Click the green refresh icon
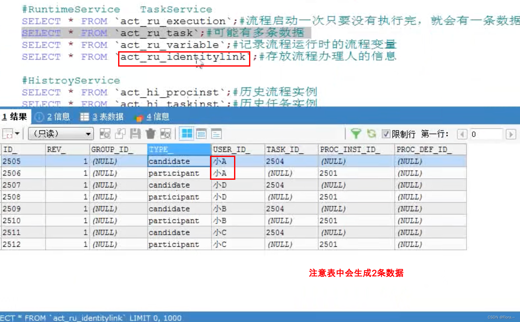 [371, 134]
